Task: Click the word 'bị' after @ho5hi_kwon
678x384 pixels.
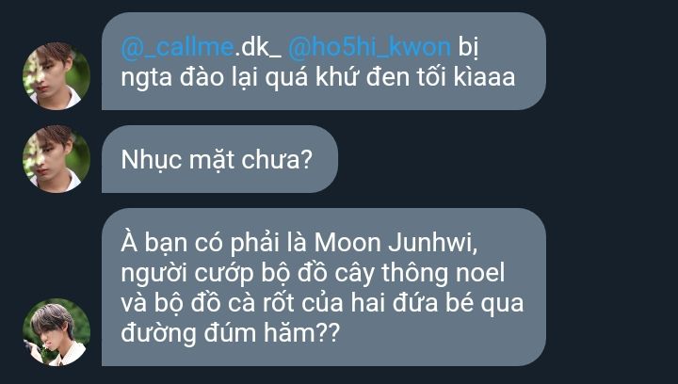Action: click(x=469, y=47)
